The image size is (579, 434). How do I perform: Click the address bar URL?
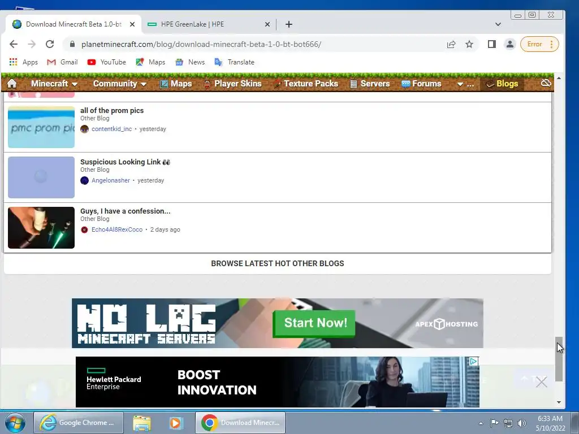pyautogui.click(x=201, y=44)
